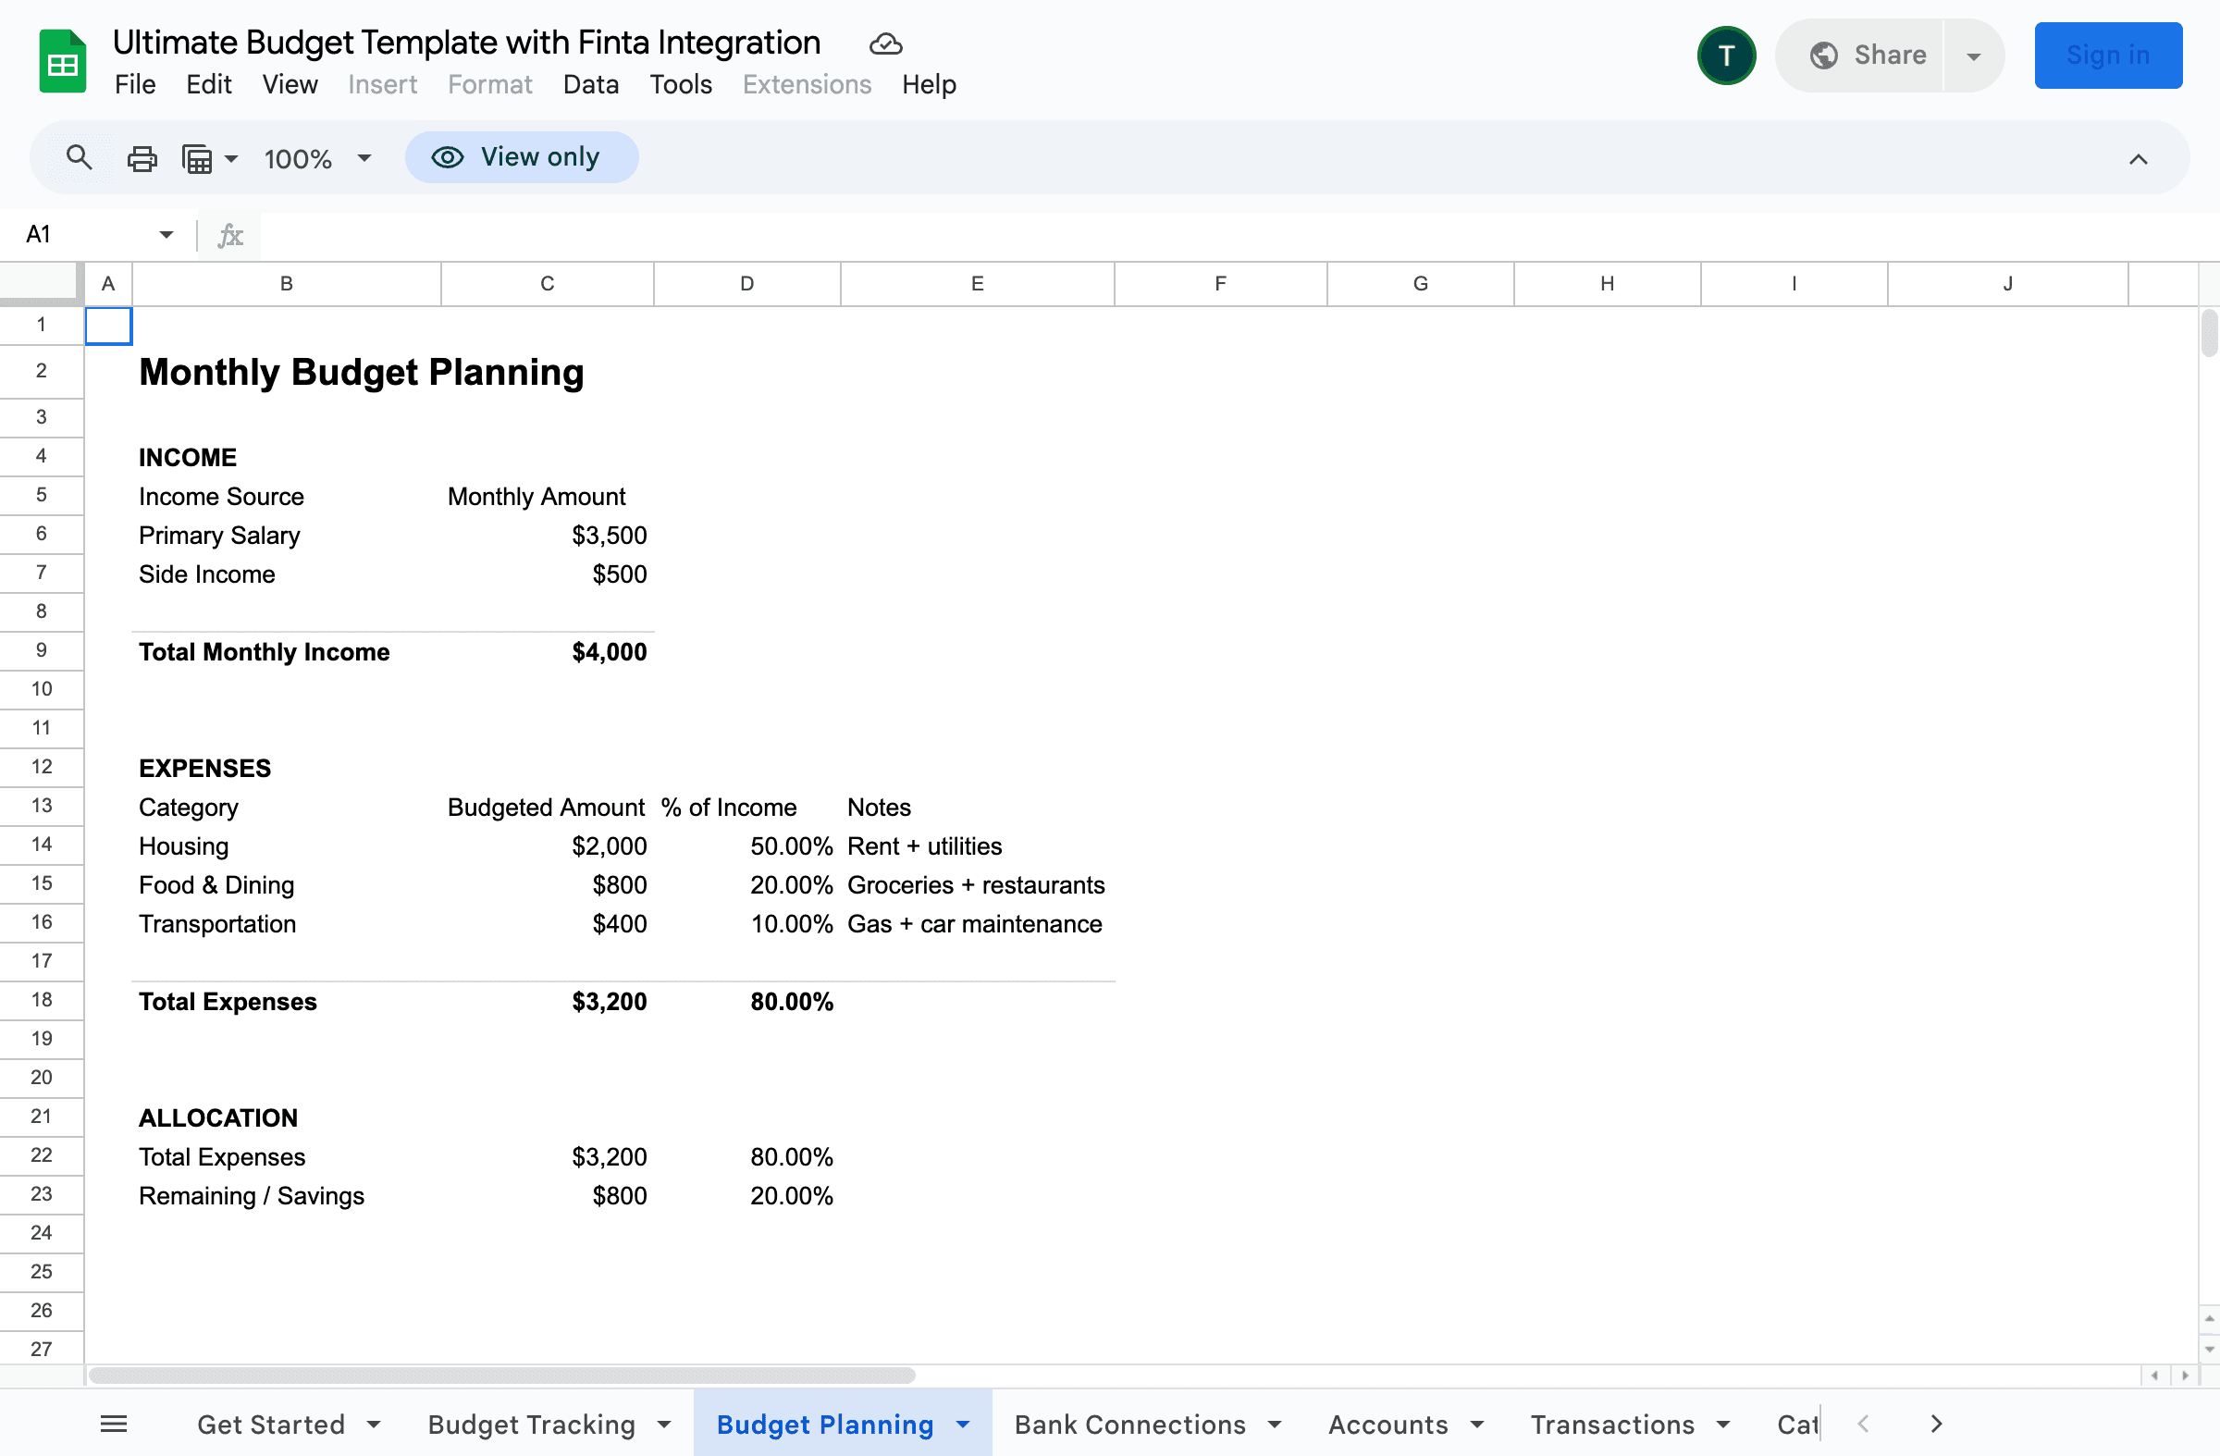Open the Transactions tab menu arrow
The height and width of the screenshot is (1456, 2220).
[x=1723, y=1425]
